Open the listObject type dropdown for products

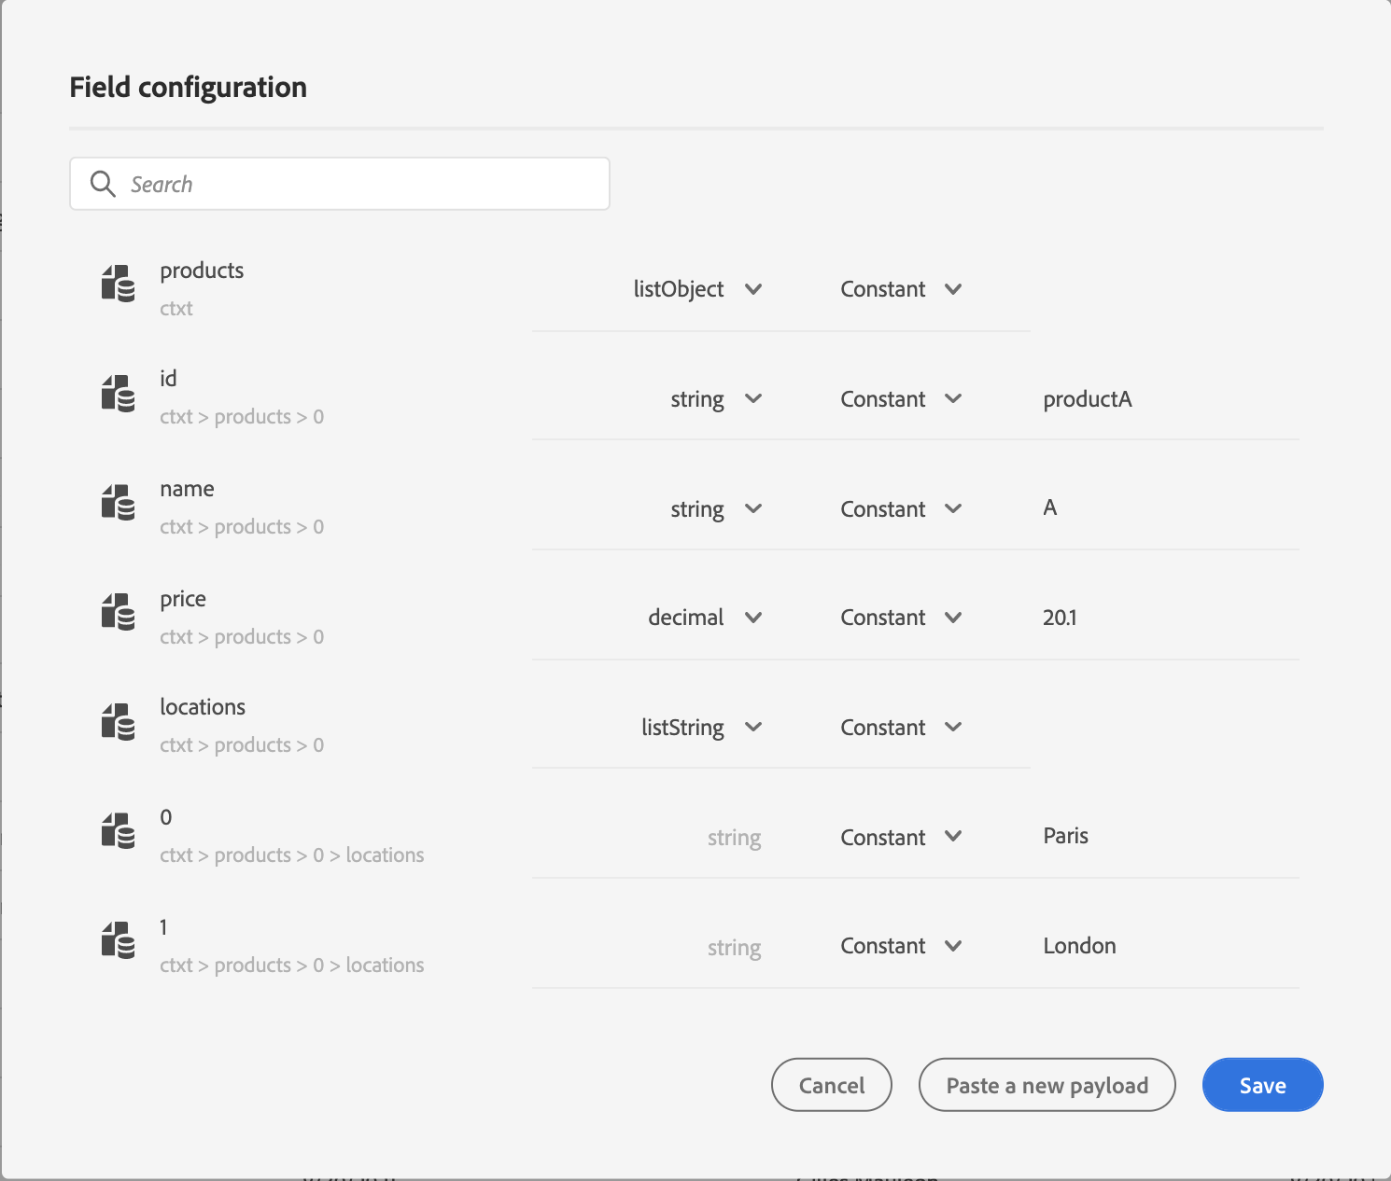coord(752,289)
